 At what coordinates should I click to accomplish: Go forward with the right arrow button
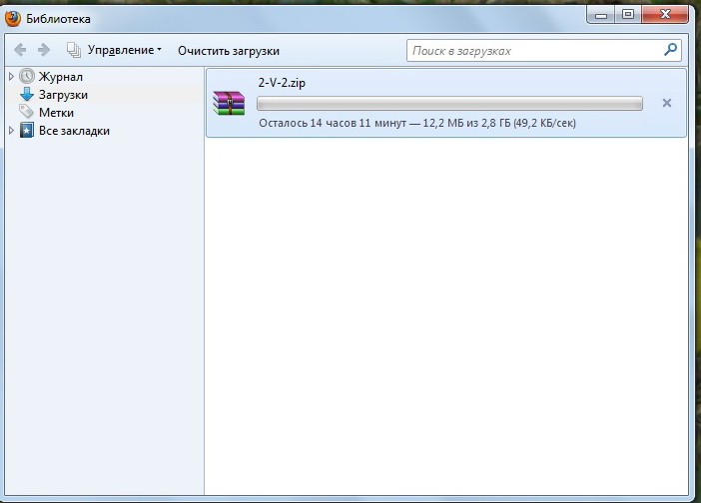(44, 50)
